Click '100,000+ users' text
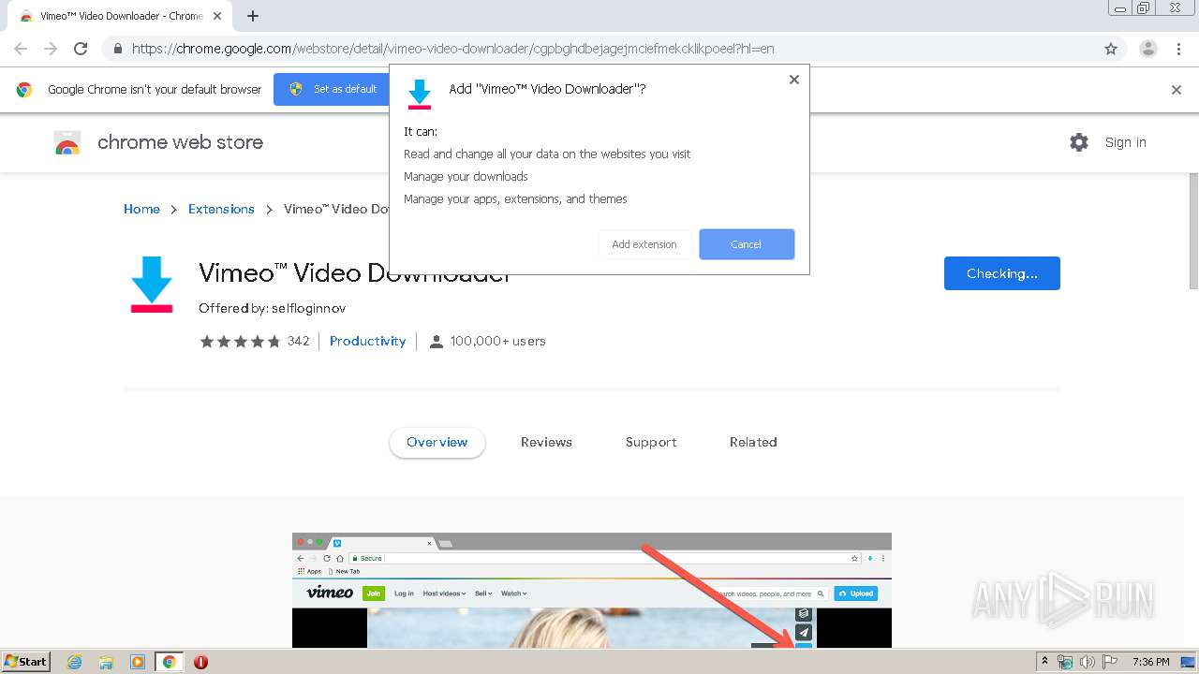The height and width of the screenshot is (674, 1199). pos(497,342)
